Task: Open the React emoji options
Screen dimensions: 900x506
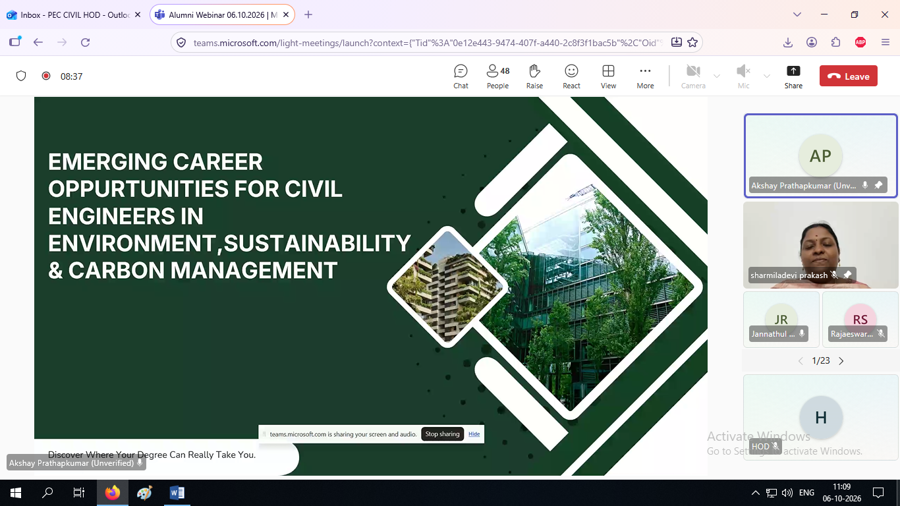Action: pyautogui.click(x=571, y=76)
